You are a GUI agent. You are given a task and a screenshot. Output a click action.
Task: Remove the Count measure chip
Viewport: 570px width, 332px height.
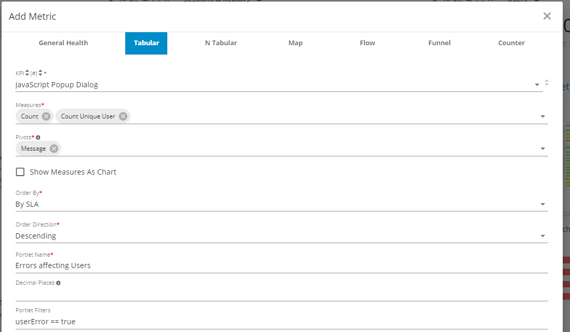[x=46, y=116]
